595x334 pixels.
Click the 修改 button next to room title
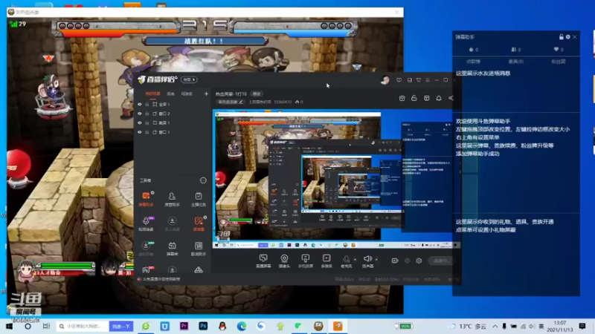click(x=257, y=94)
